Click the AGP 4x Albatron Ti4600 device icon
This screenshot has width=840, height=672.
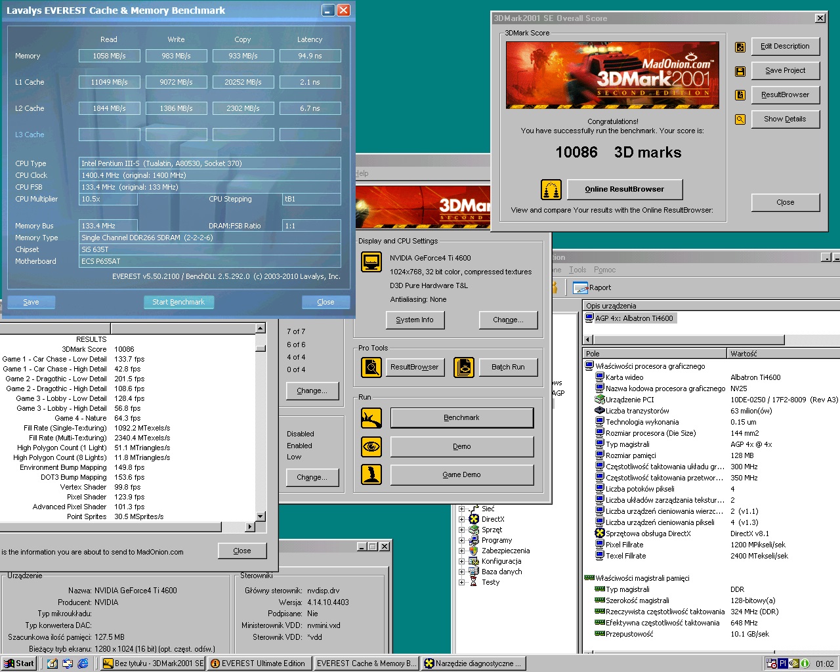[589, 318]
